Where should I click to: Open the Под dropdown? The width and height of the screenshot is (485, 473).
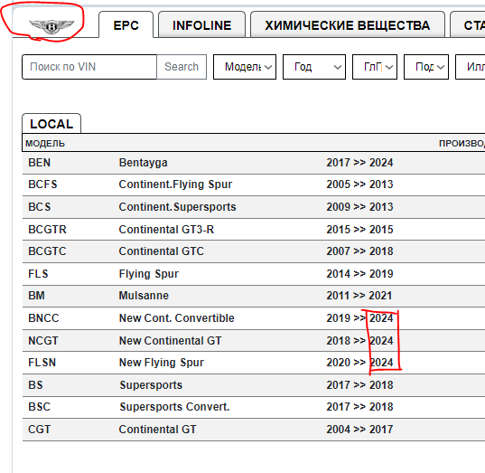pos(426,67)
